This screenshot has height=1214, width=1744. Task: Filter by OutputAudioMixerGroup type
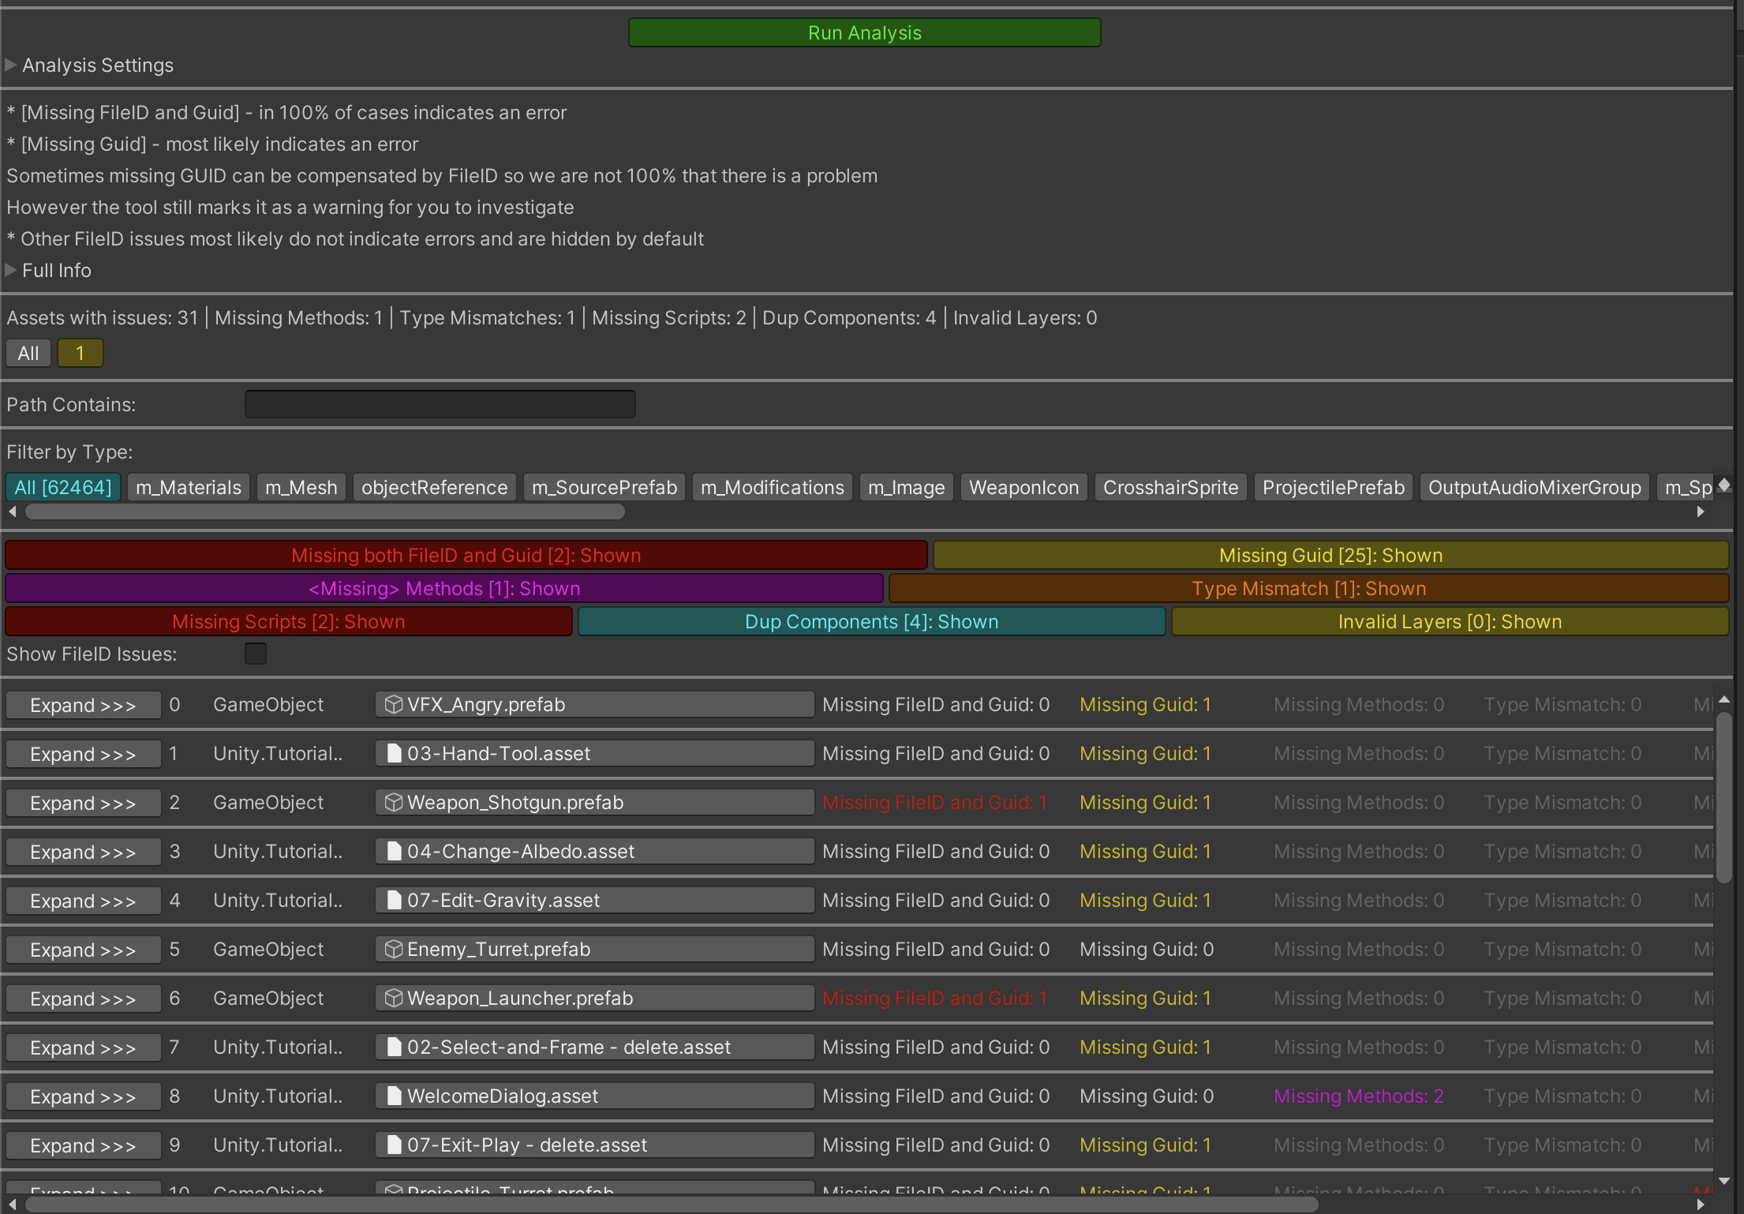[1535, 487]
